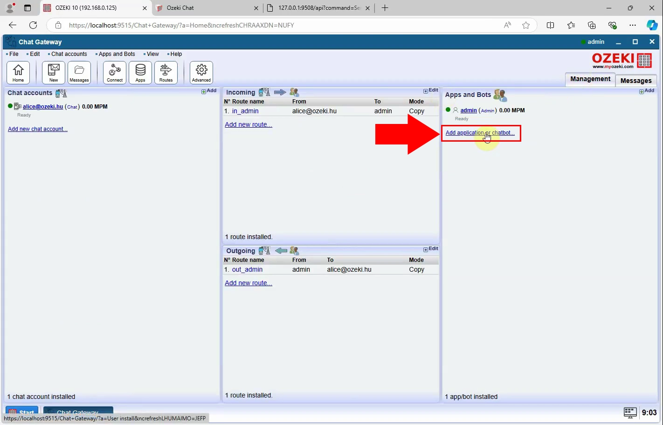The image size is (663, 425).
Task: Click the New toolbar icon
Action: point(54,73)
